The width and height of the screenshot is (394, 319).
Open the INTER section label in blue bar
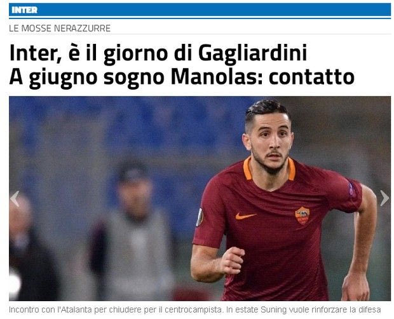[24, 10]
